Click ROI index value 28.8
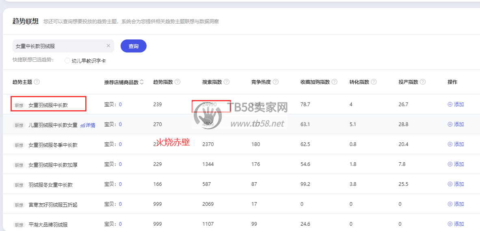The height and width of the screenshot is (231, 480). (403, 124)
